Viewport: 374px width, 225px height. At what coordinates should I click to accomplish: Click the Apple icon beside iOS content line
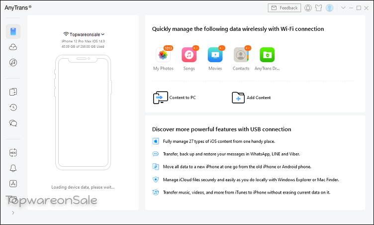(x=156, y=141)
